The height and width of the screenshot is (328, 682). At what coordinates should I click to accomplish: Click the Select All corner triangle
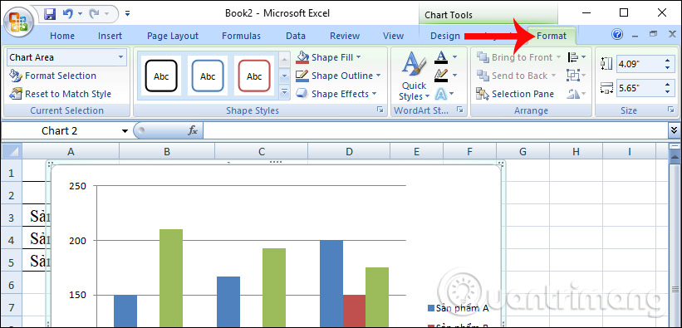(x=12, y=151)
